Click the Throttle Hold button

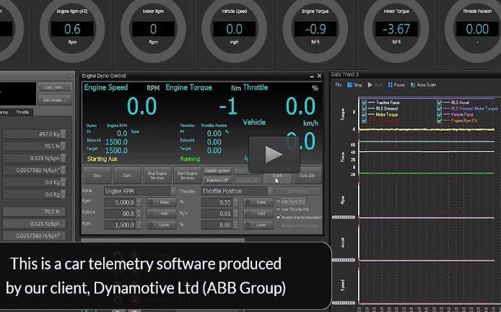click(258, 214)
